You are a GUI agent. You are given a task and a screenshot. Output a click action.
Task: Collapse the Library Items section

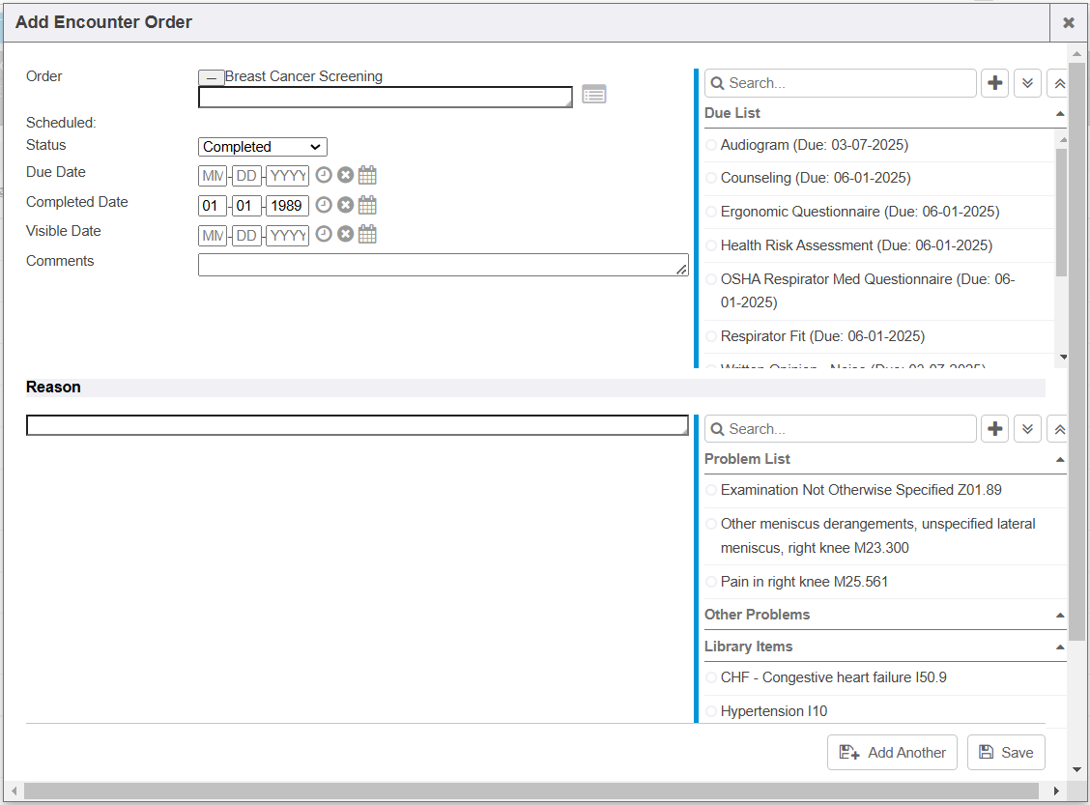point(1060,647)
